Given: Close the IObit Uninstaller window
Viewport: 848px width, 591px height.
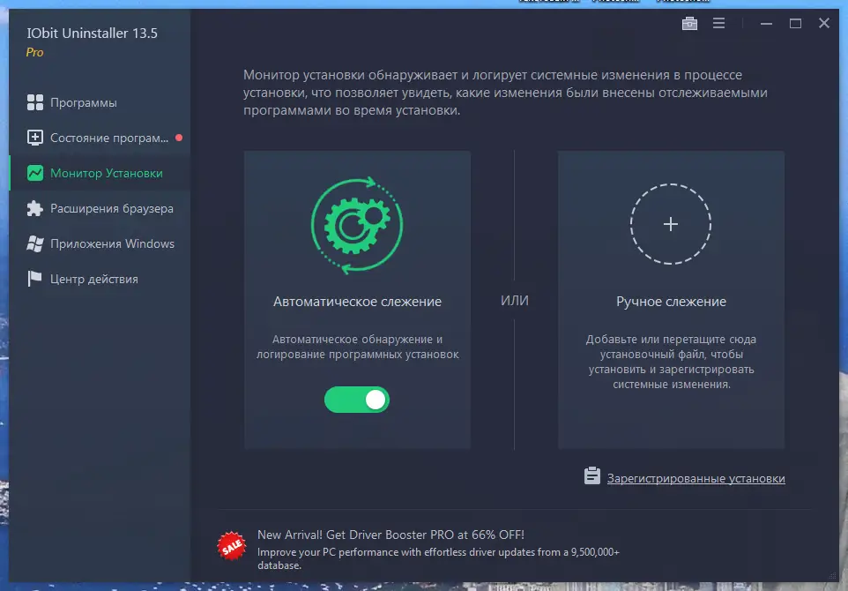Looking at the screenshot, I should 824,23.
